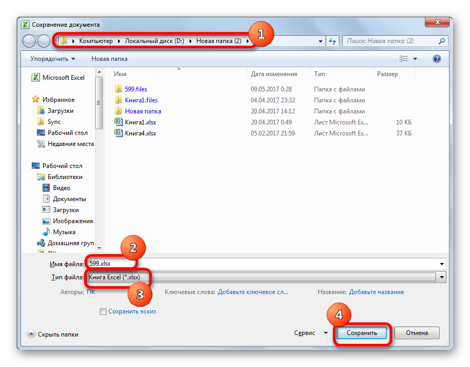Select Документы in Libraries tree
Viewport: 470px width, 367px height.
click(69, 199)
